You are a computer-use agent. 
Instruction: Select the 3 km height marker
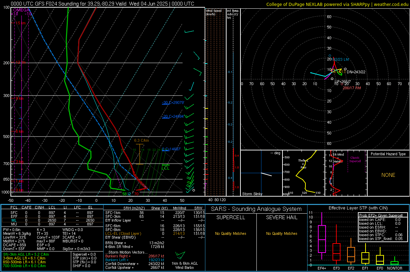[x=19, y=162]
